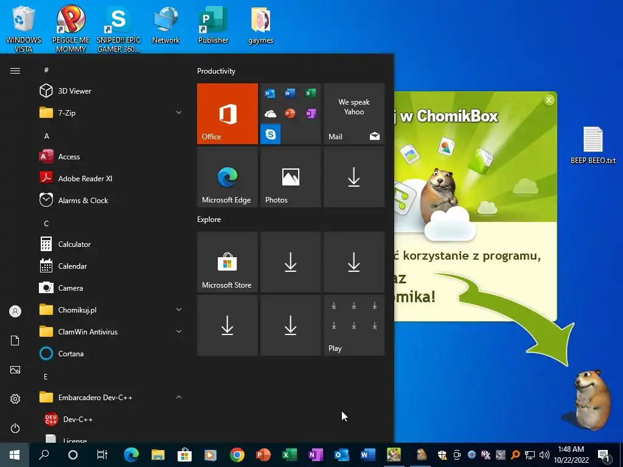Screen dimensions: 623x467
Task: Open 3D Viewer from app list
Action: click(x=74, y=91)
